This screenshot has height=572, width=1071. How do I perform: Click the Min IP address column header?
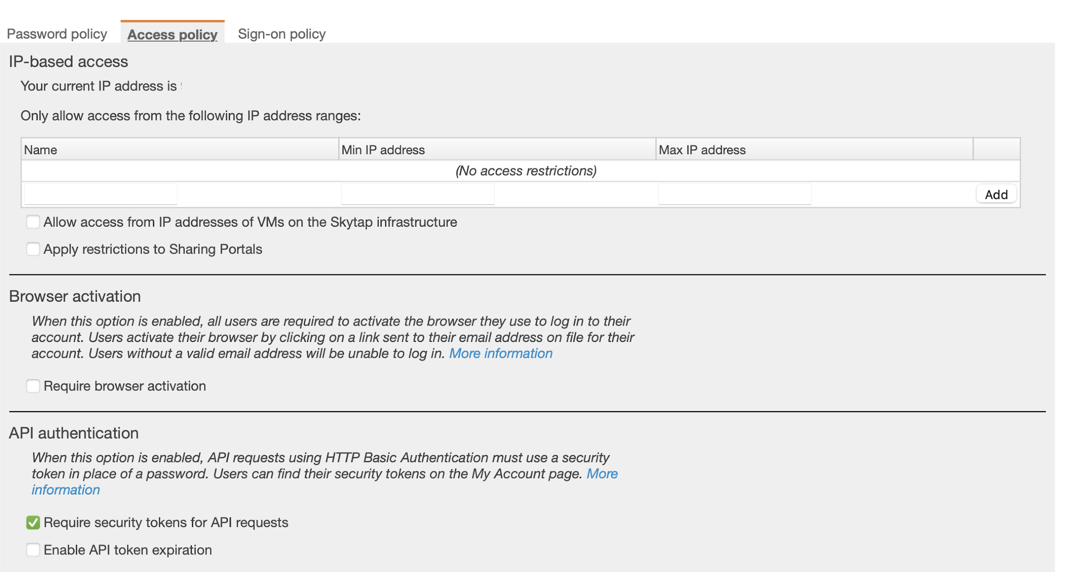pyautogui.click(x=383, y=150)
